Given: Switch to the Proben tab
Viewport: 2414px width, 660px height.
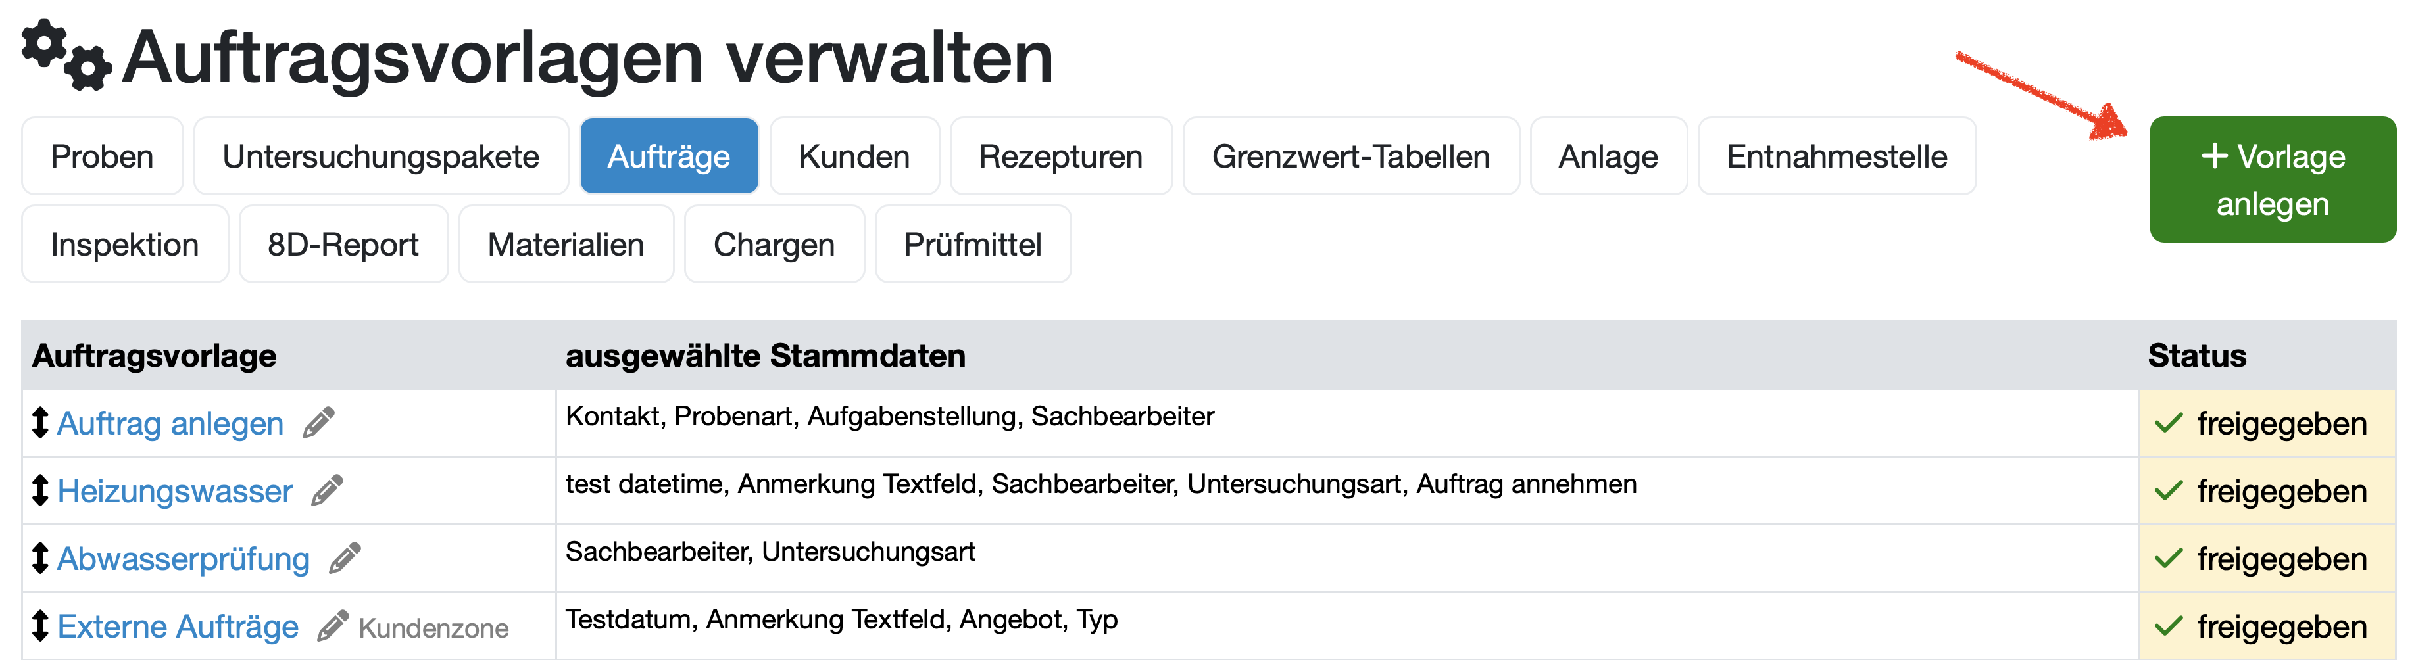Looking at the screenshot, I should point(102,155).
